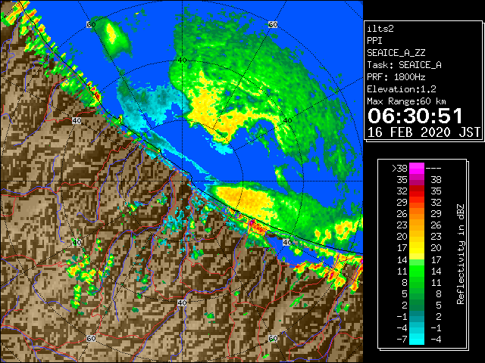Click the 'PPI' scan type label
The height and width of the screenshot is (363, 485).
point(374,41)
